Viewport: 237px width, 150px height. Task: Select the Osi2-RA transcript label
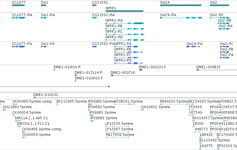226,26
